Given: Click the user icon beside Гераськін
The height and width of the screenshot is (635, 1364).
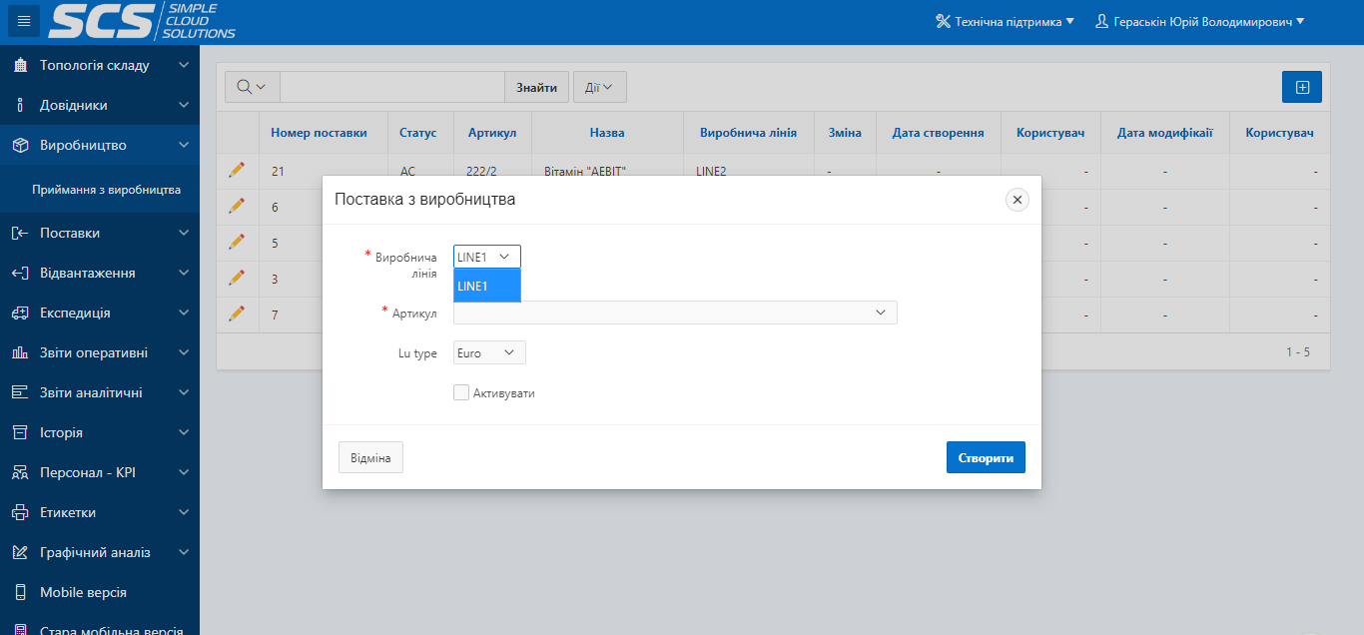Looking at the screenshot, I should pos(1102,21).
